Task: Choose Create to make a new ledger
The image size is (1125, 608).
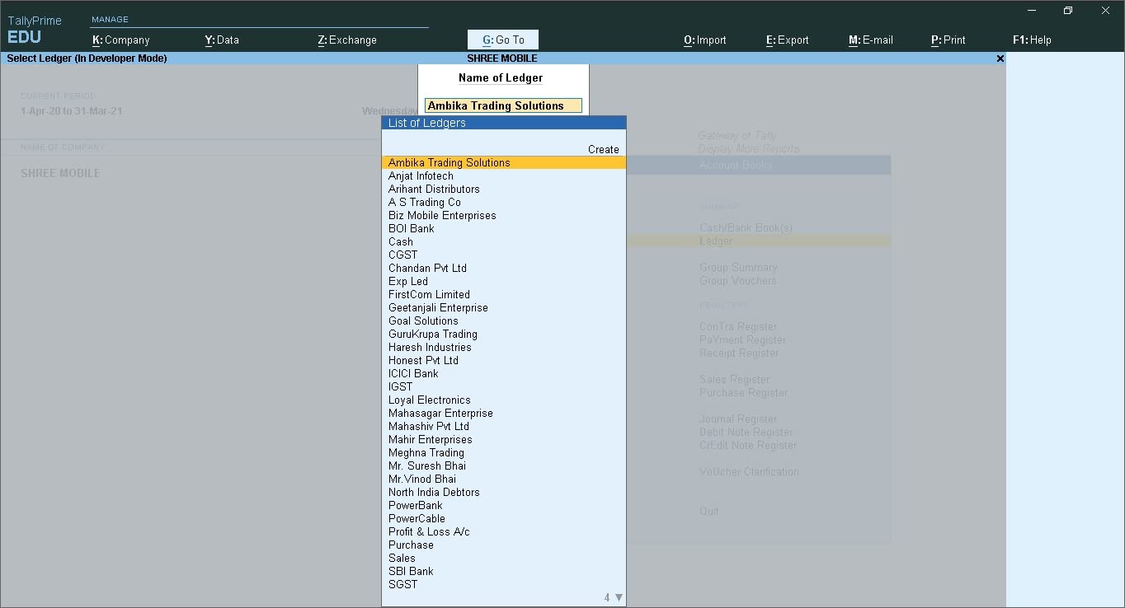Action: pos(603,149)
